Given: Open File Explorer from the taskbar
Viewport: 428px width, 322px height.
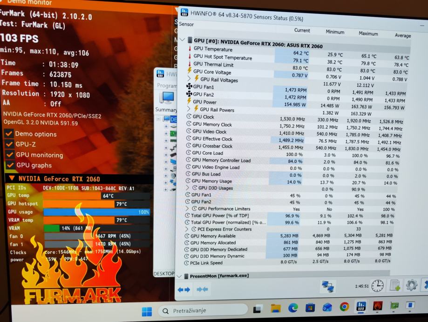Looking at the screenshot, I should tap(276, 308).
